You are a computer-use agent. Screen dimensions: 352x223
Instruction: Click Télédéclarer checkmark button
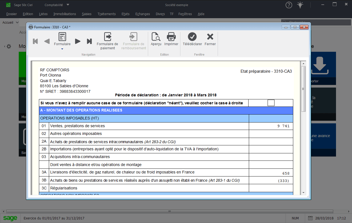[x=192, y=39]
